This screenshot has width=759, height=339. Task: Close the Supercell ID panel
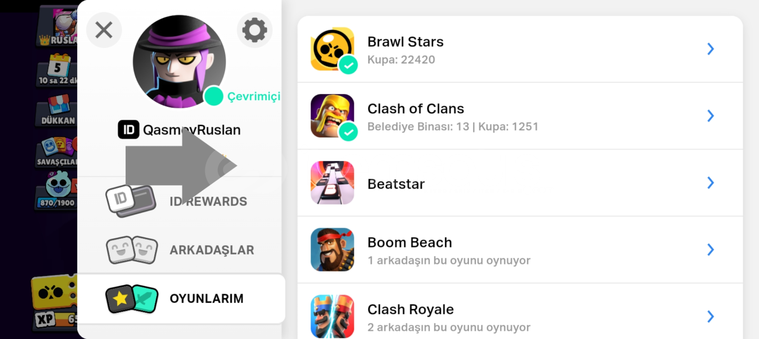[104, 30]
